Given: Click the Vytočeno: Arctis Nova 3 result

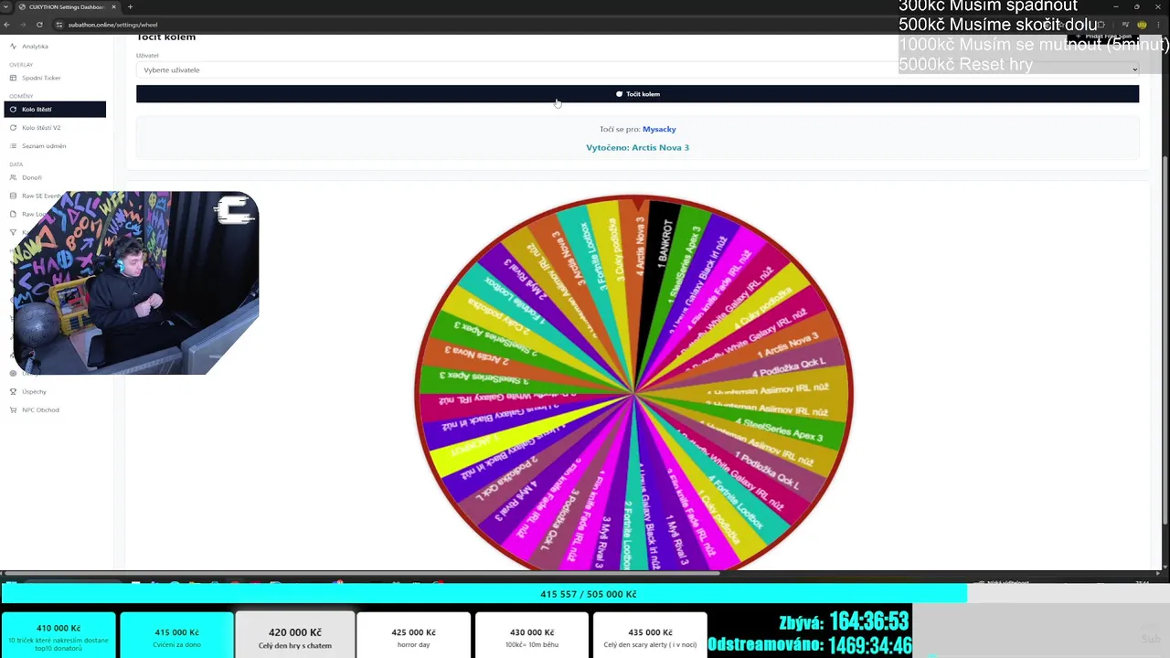Looking at the screenshot, I should (637, 147).
